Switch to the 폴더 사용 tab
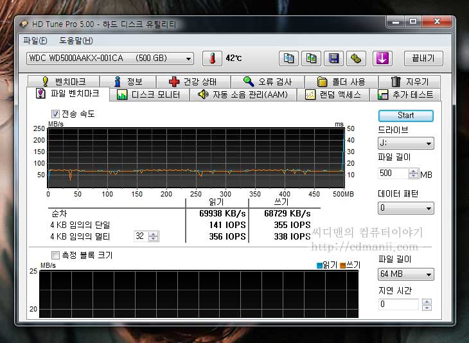The height and width of the screenshot is (343, 469). [341, 82]
